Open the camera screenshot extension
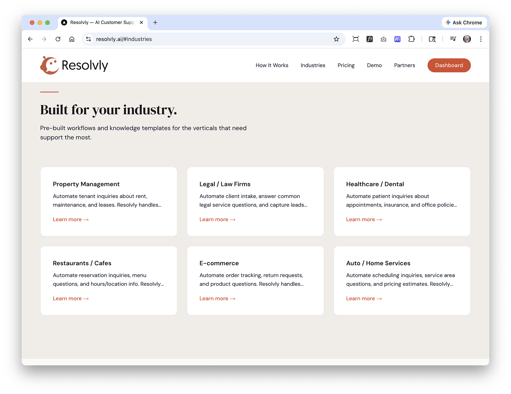The height and width of the screenshot is (394, 511). (383, 39)
